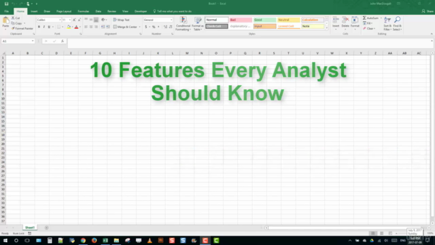Image resolution: width=435 pixels, height=245 pixels.
Task: Apply the Bad cell style
Action: pos(241,20)
